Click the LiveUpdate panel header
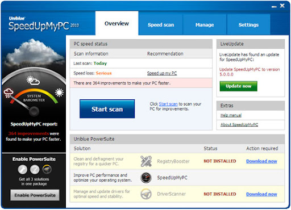This screenshot has width=291, height=210. point(251,44)
